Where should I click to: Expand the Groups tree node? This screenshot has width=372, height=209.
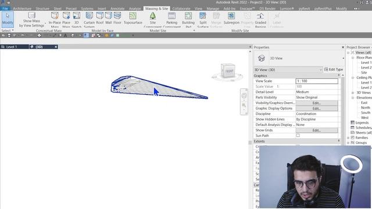pos(348,143)
